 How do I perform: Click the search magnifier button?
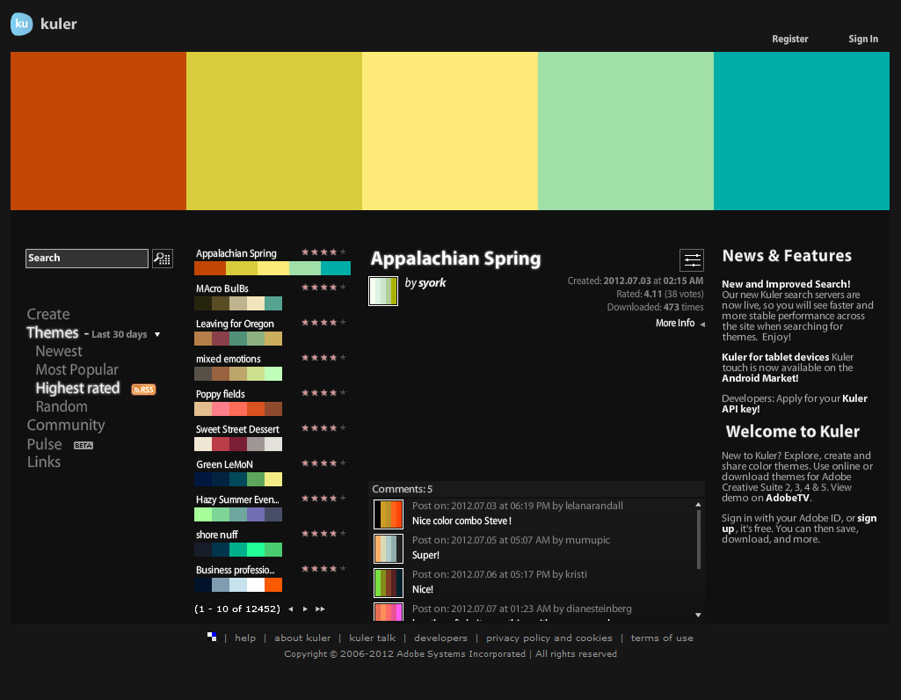click(x=163, y=258)
